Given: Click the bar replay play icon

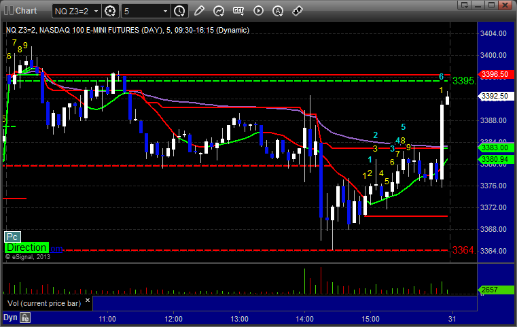Looking at the screenshot, I should pos(258,11).
